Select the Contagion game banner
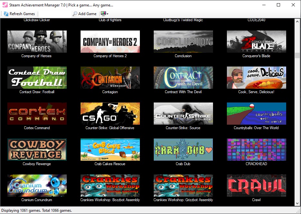The image size is (301, 214). 110,77
